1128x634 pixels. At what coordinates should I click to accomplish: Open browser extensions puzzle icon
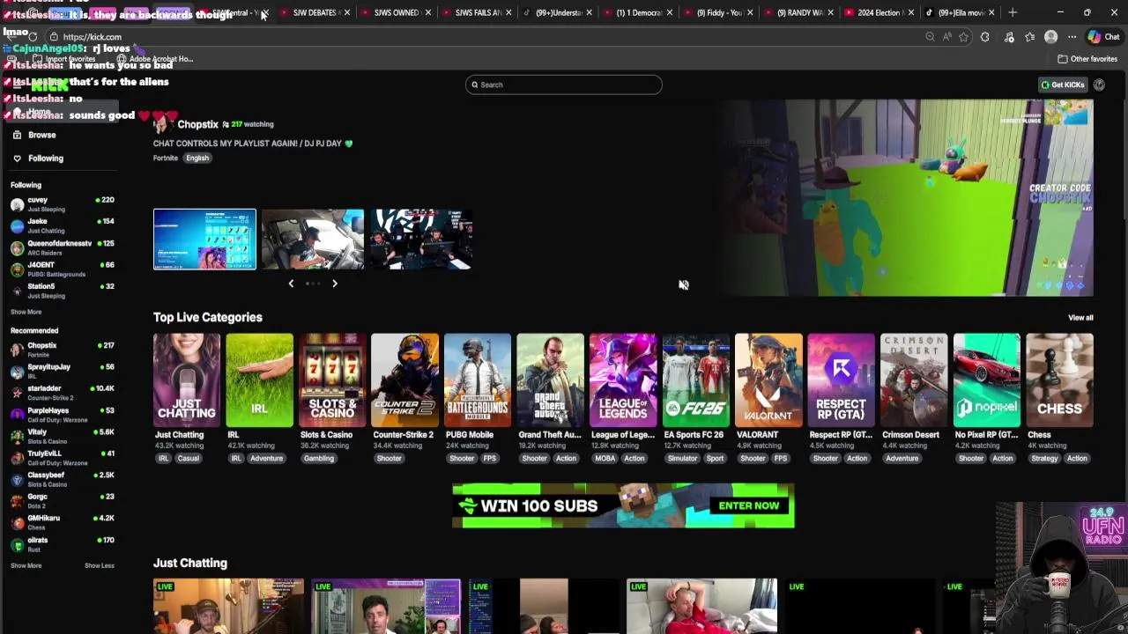[x=985, y=37]
